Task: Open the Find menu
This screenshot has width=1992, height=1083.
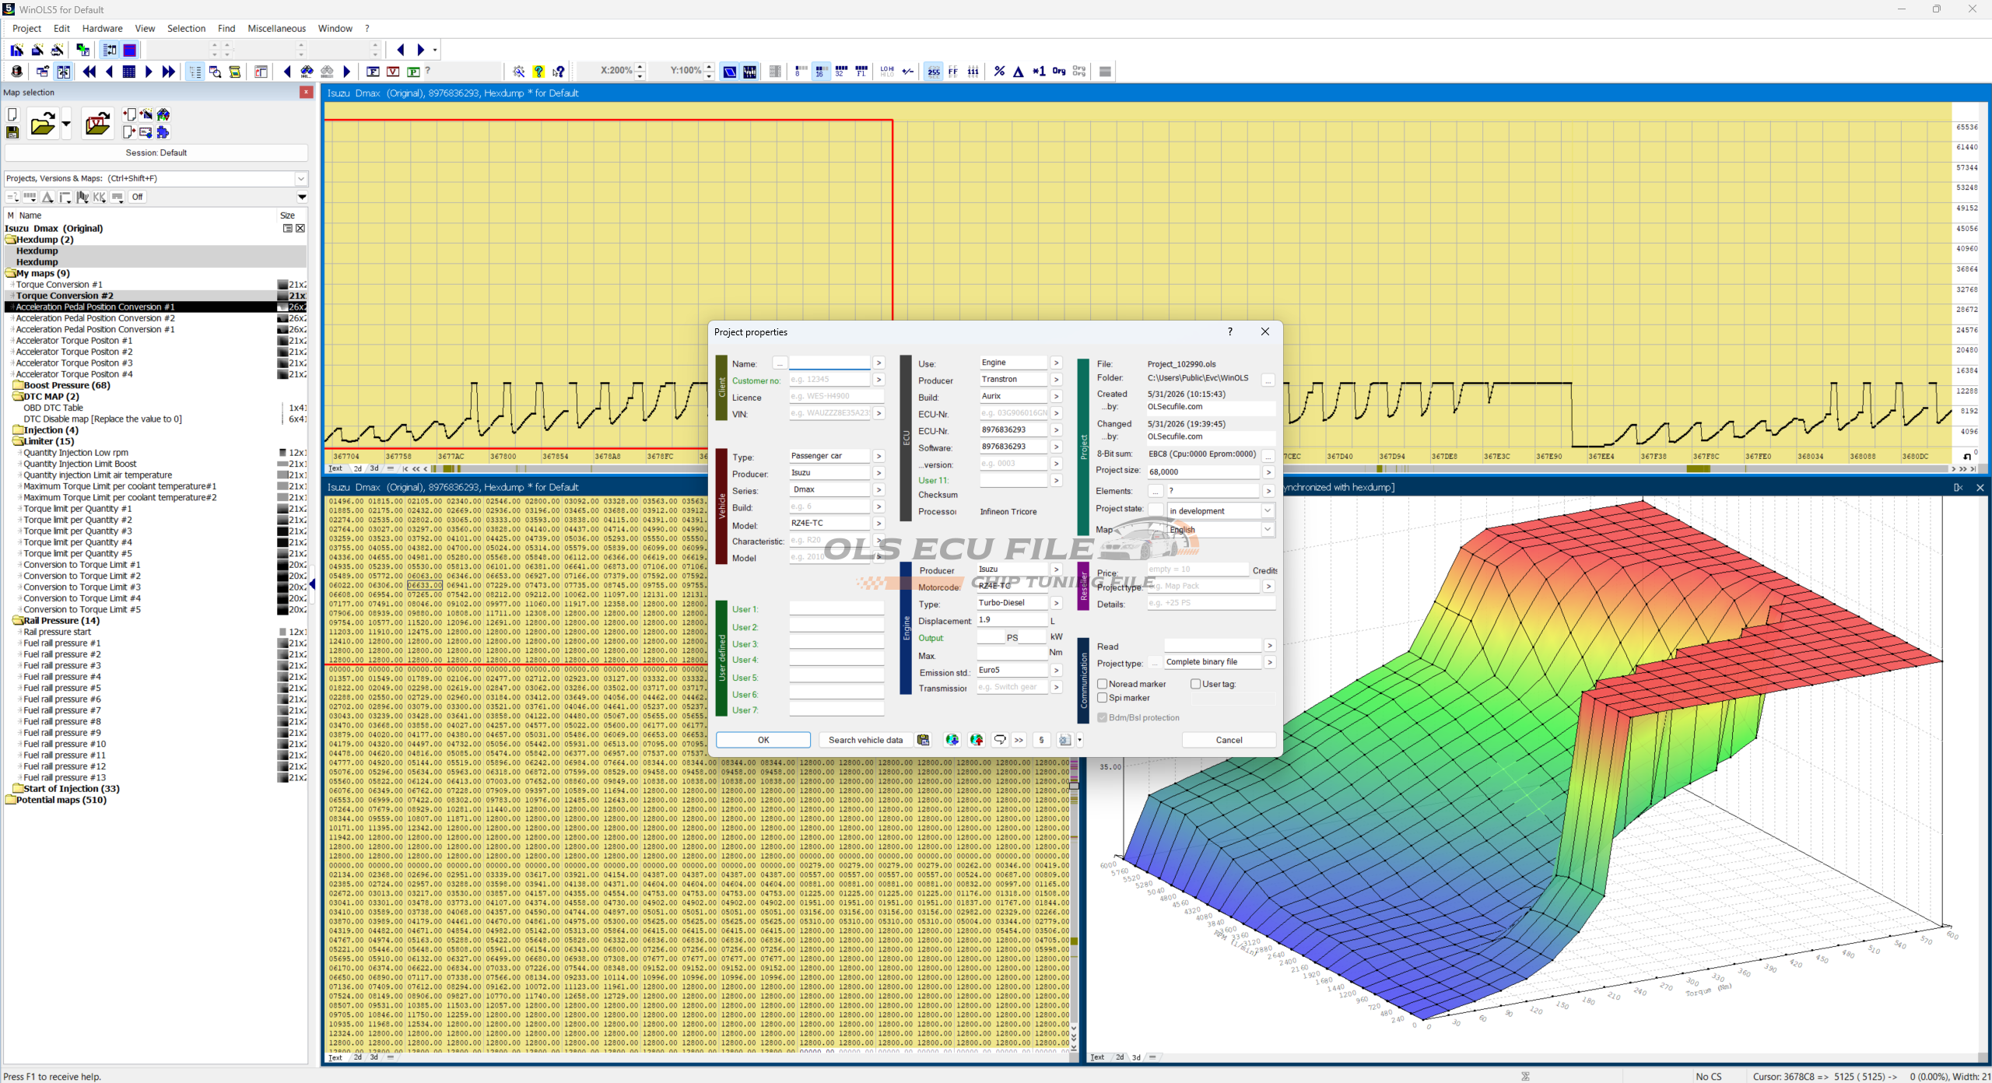Action: pyautogui.click(x=226, y=29)
